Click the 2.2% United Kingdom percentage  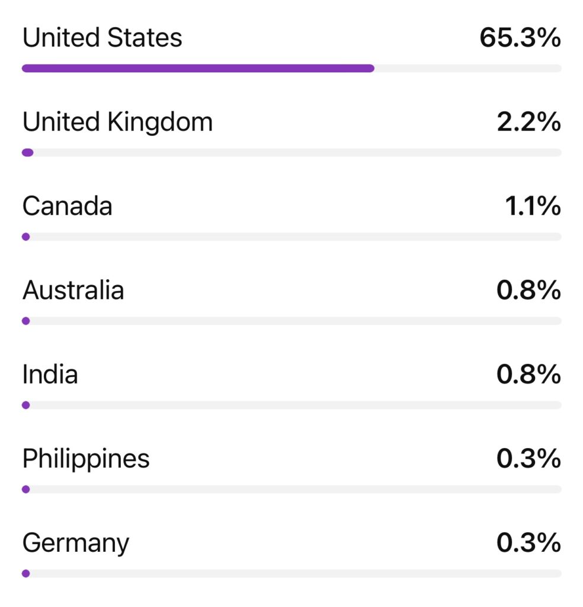[x=528, y=123]
